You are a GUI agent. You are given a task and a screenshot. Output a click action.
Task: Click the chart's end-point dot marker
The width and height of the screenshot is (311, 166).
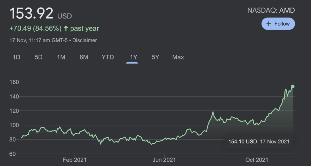tap(293, 86)
